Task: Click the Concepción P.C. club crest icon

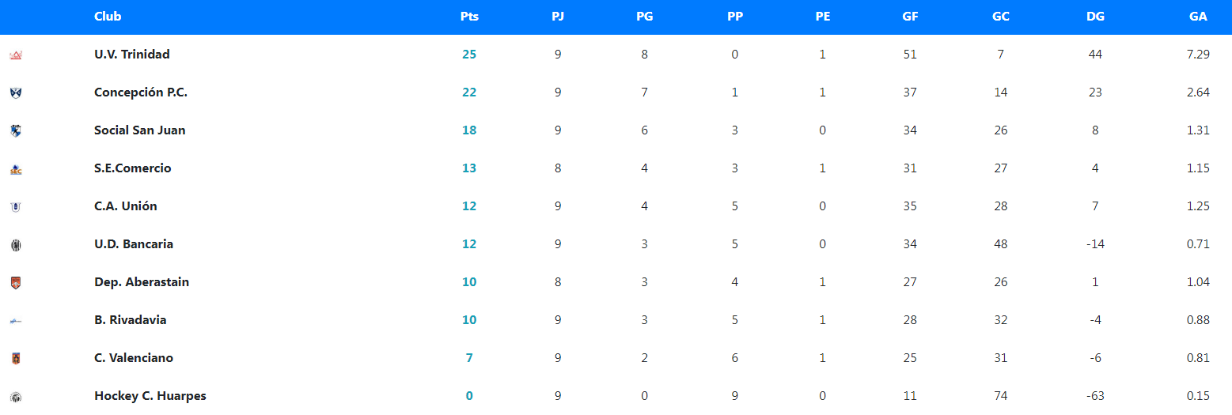Action: click(x=16, y=92)
